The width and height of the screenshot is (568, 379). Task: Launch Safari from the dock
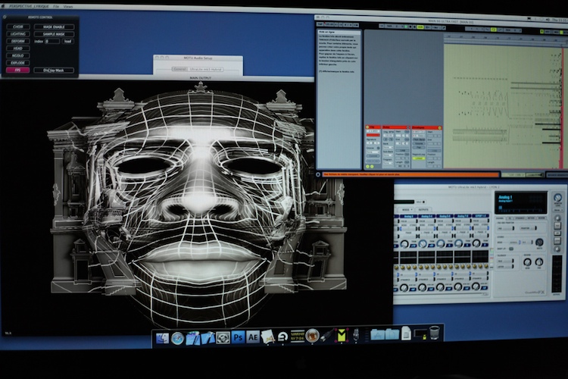(x=177, y=338)
